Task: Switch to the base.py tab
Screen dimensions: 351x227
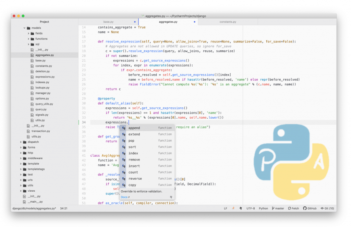Action: click(108, 22)
